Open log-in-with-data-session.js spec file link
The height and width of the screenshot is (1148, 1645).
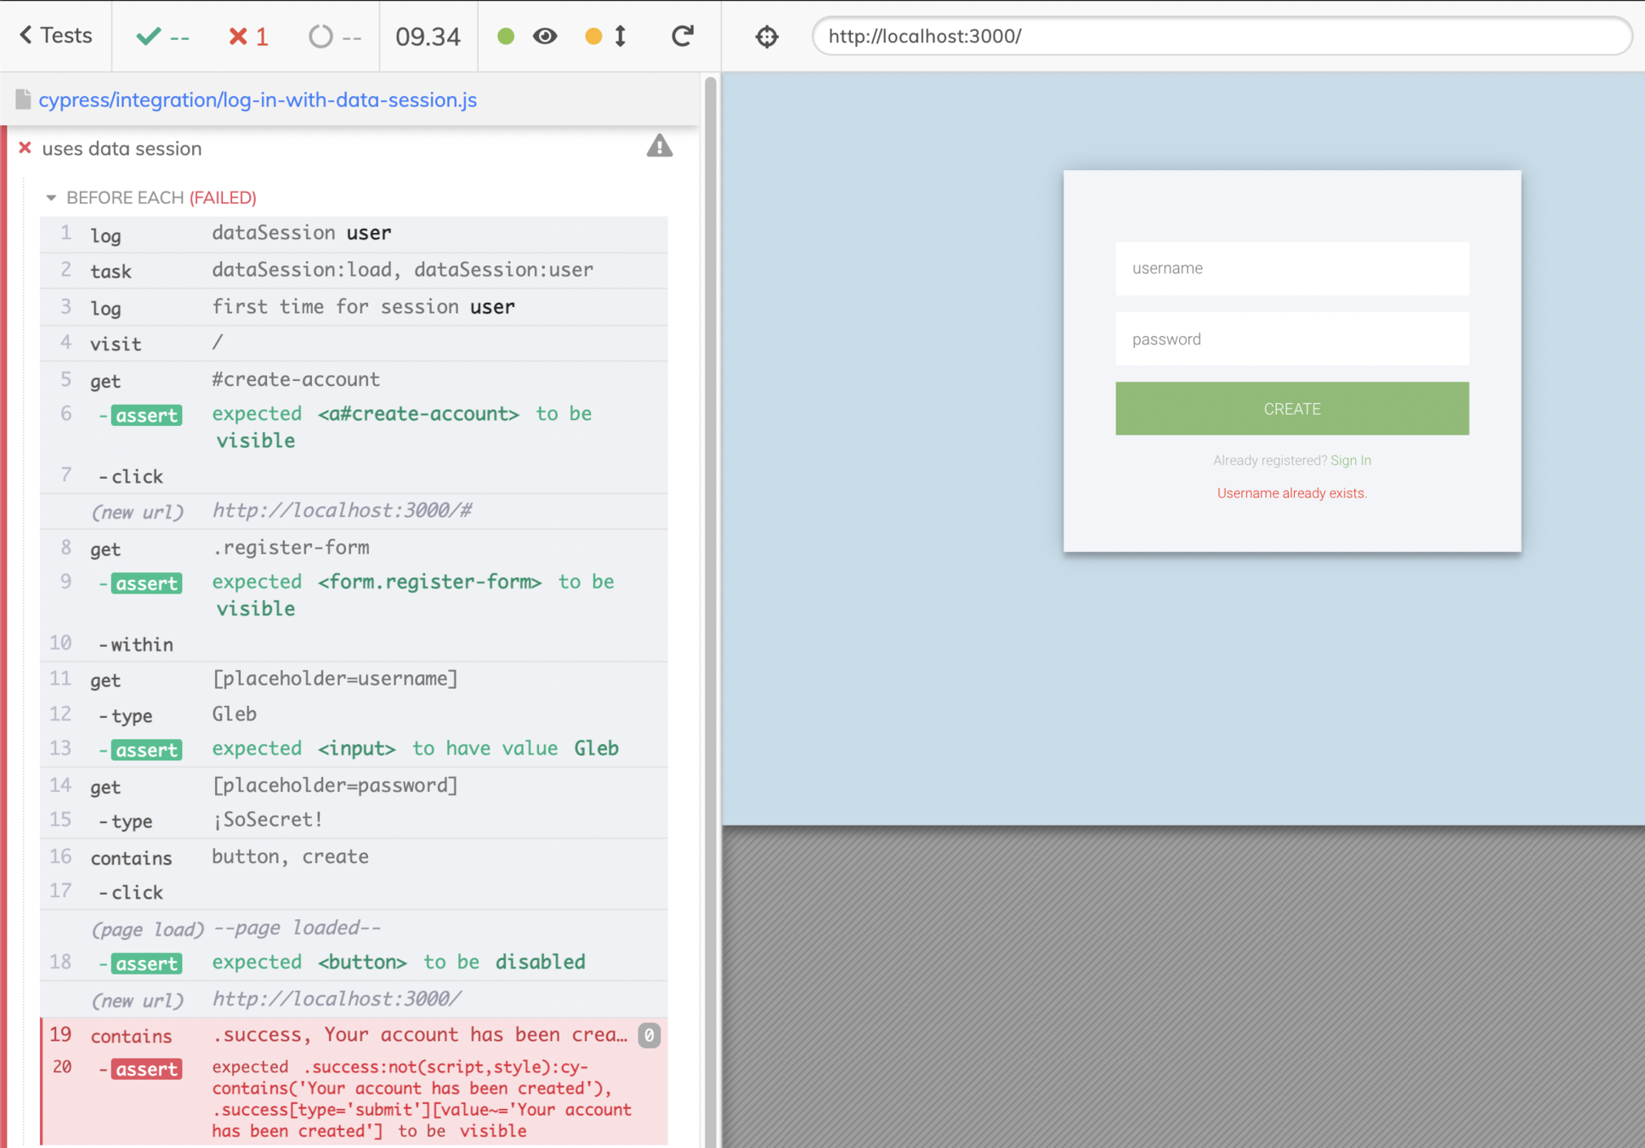(x=258, y=99)
